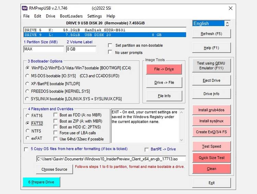Enable Boot as HDD (C: 2PTNS)
Image resolution: width=257 pixels, height=194 pixels.
click(56, 127)
